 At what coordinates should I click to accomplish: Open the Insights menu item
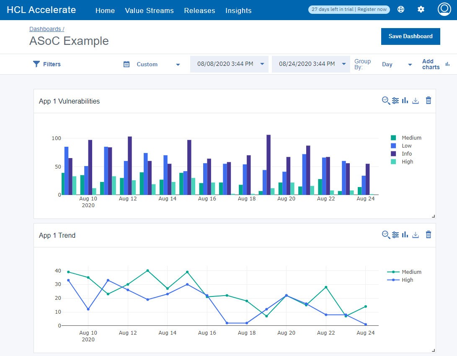click(238, 10)
